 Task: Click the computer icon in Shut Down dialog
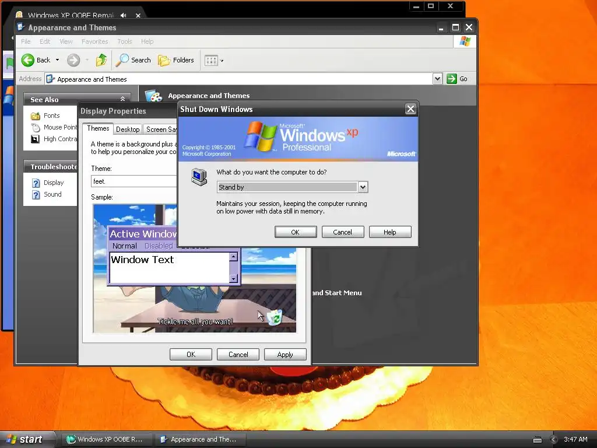(x=199, y=177)
